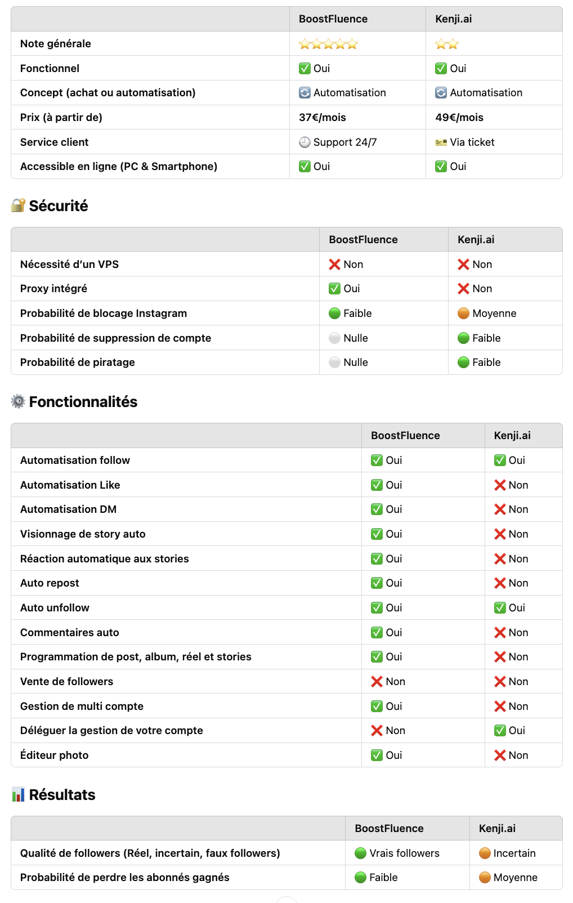The width and height of the screenshot is (573, 903).
Task: Click the orange dot for Moyenne blocage Instagram
Action: [x=464, y=314]
